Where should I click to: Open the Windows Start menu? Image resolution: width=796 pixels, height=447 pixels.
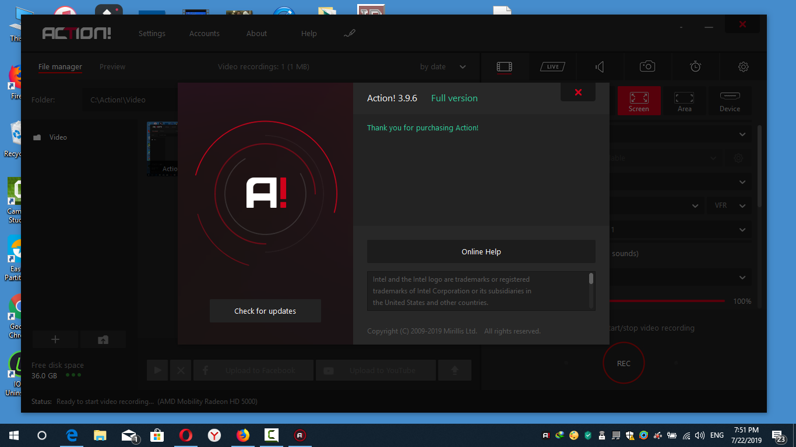tap(14, 435)
